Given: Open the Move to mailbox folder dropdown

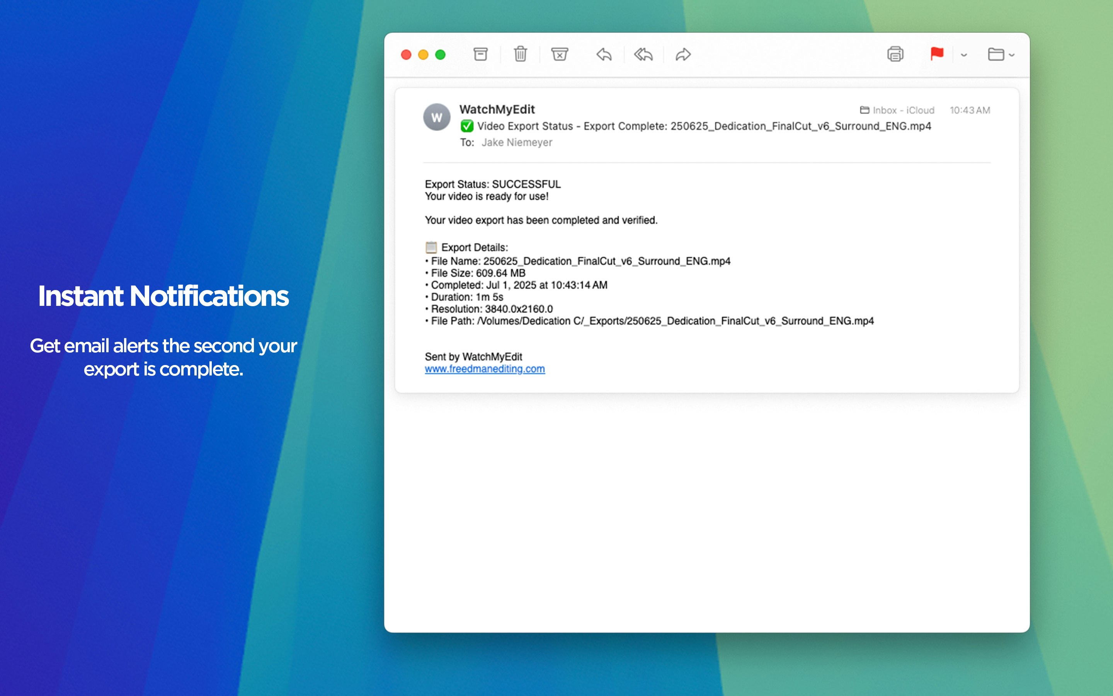Looking at the screenshot, I should [x=1001, y=55].
